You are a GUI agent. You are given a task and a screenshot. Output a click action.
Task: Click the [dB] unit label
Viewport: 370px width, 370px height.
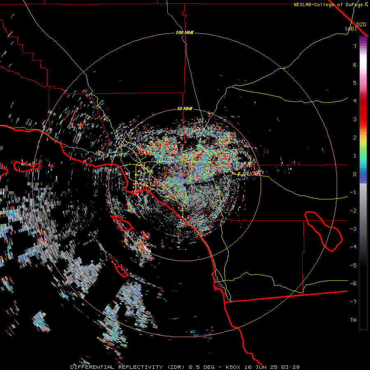tap(351, 28)
